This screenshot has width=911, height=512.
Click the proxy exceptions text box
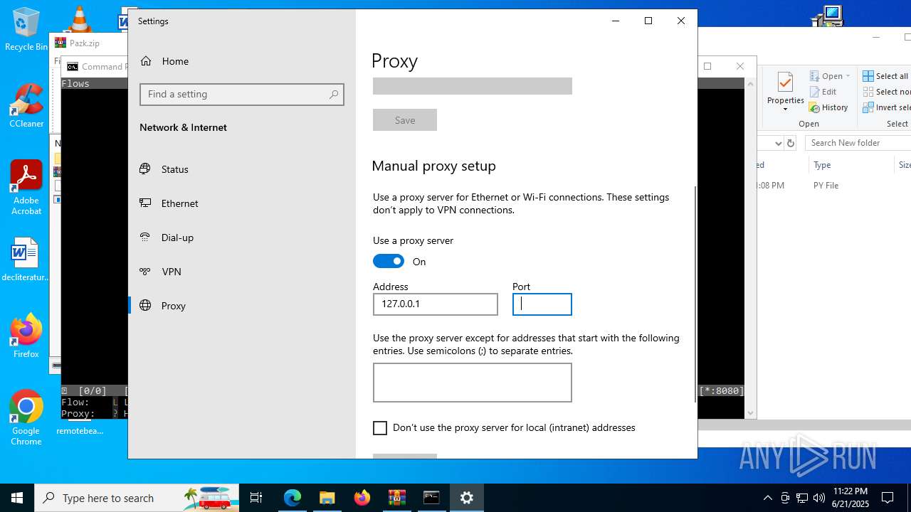(473, 383)
